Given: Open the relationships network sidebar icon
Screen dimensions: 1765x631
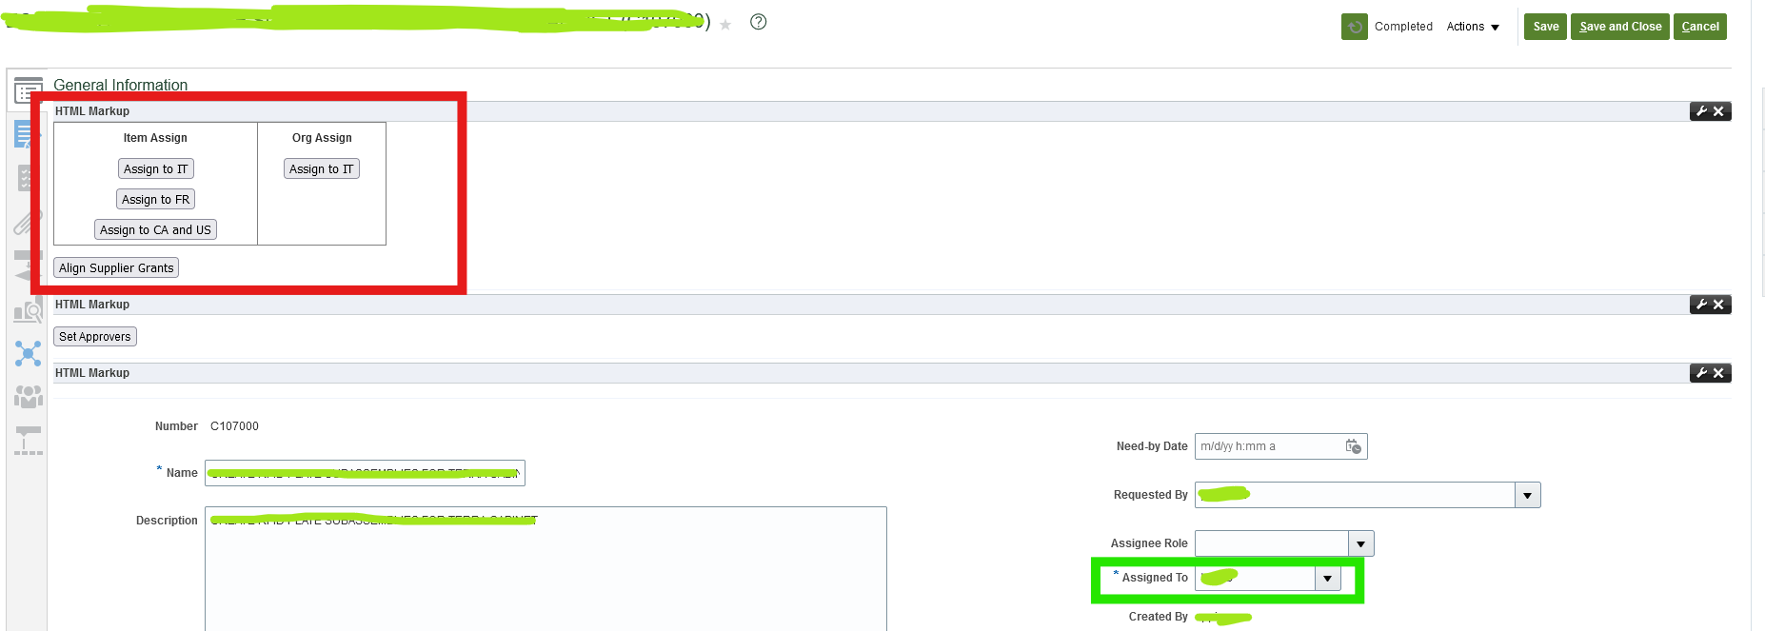Looking at the screenshot, I should click(28, 354).
